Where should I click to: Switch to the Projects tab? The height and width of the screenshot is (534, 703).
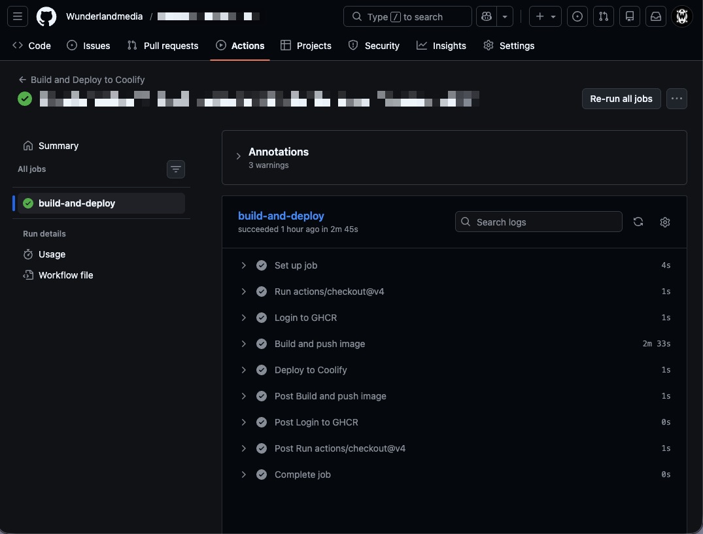306,46
